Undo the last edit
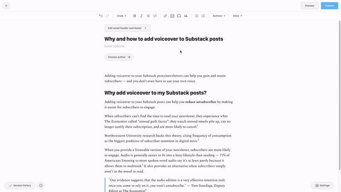This screenshot has height=192, width=341. click(101, 16)
